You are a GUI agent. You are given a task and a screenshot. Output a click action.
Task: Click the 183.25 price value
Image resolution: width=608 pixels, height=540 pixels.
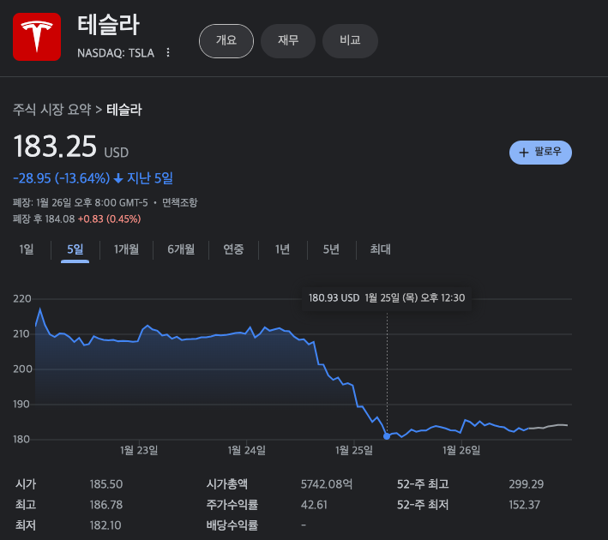pyautogui.click(x=55, y=147)
